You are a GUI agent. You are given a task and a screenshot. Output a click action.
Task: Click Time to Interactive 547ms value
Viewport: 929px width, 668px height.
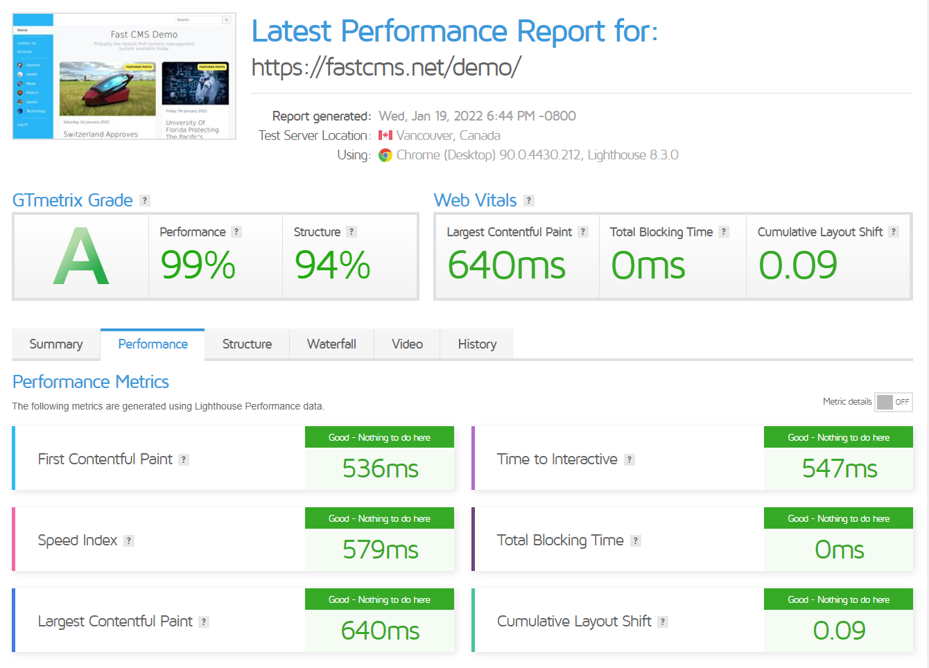pyautogui.click(x=840, y=469)
